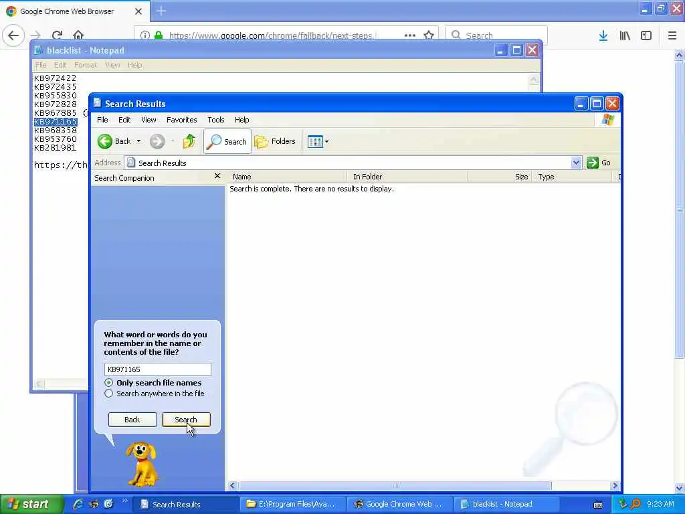Expand the Address bar dropdown

pos(576,163)
